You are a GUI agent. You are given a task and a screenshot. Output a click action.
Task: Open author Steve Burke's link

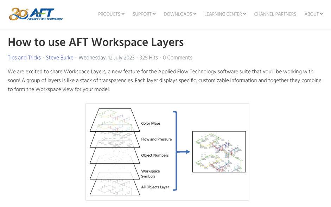click(59, 58)
